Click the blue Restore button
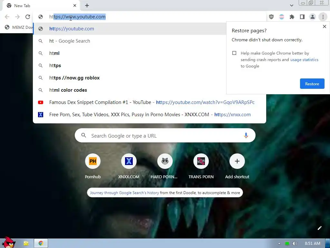This screenshot has width=330, height=248. coord(312,84)
